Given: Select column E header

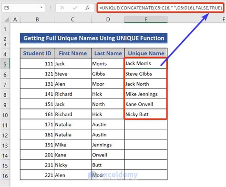Looking at the screenshot, I should click(x=146, y=20).
